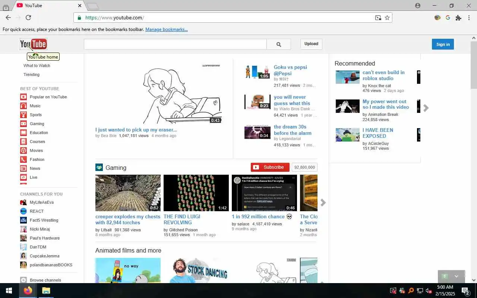
Task: Open Firefox from the taskbar
Action: (28, 291)
